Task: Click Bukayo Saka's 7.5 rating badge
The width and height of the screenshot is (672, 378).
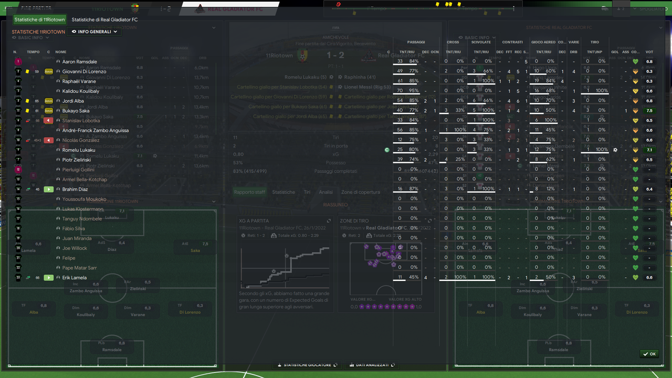Action: [x=649, y=111]
